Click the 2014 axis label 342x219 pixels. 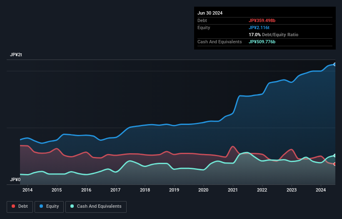click(27, 190)
